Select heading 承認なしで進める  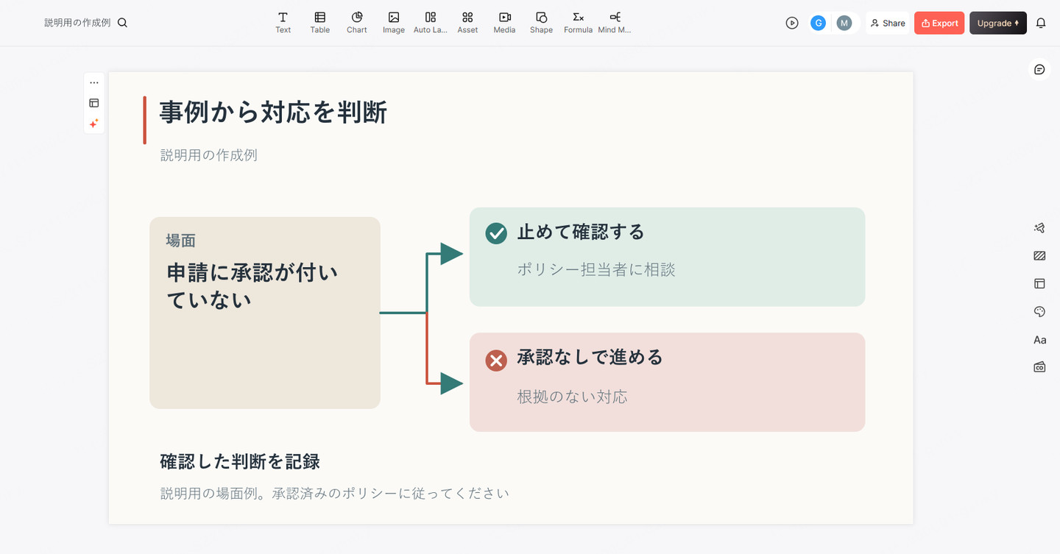[590, 358]
